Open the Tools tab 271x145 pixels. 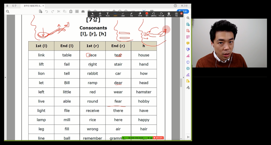[14, 6]
